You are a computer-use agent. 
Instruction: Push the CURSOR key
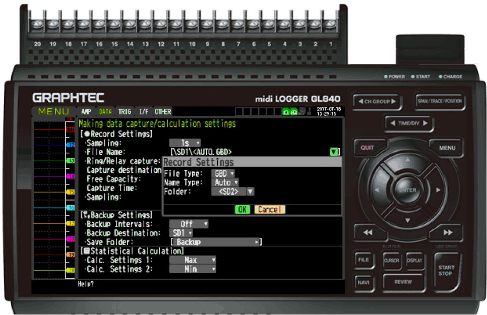pos(391,261)
